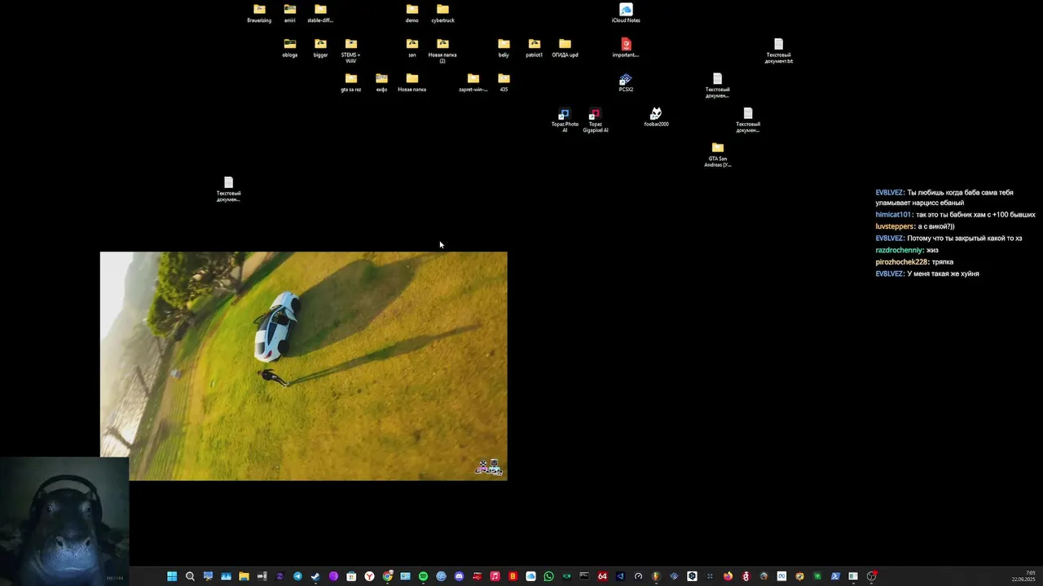Open Steam from the taskbar
The width and height of the screenshot is (1043, 586).
[315, 576]
